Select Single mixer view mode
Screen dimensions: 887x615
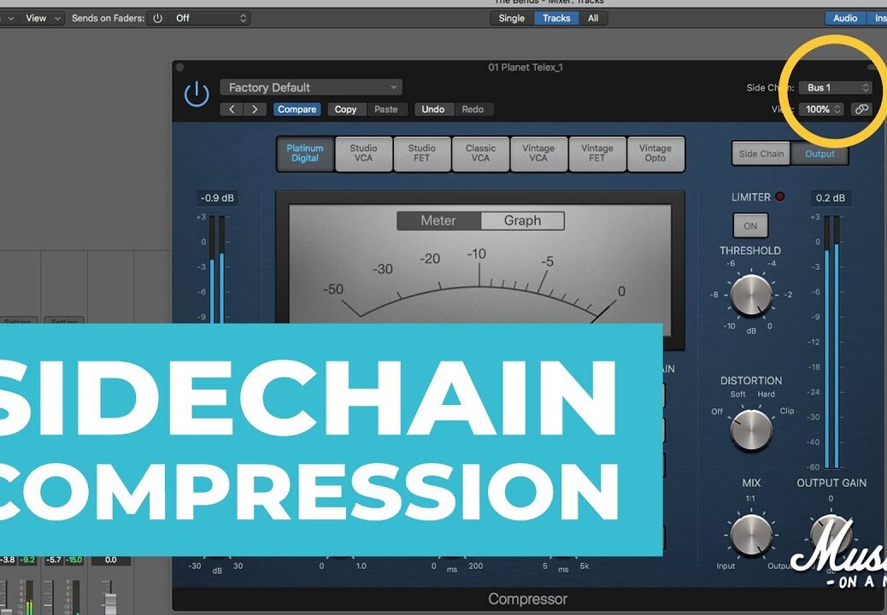click(x=511, y=18)
